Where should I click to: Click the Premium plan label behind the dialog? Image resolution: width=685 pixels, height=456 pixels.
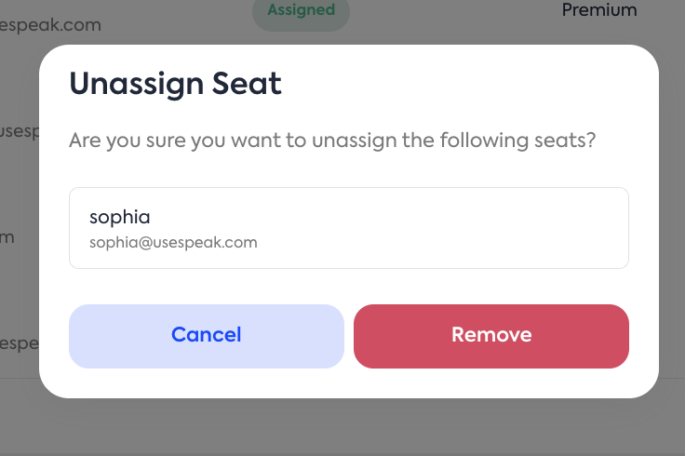pos(599,10)
